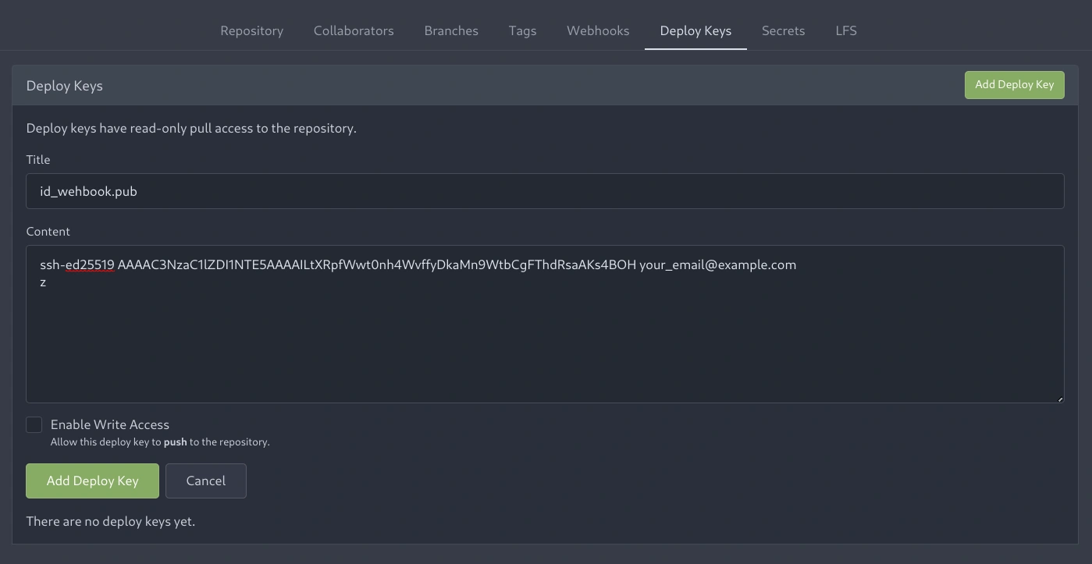Switch to the Collaborators tab
The height and width of the screenshot is (564, 1092).
pos(354,30)
